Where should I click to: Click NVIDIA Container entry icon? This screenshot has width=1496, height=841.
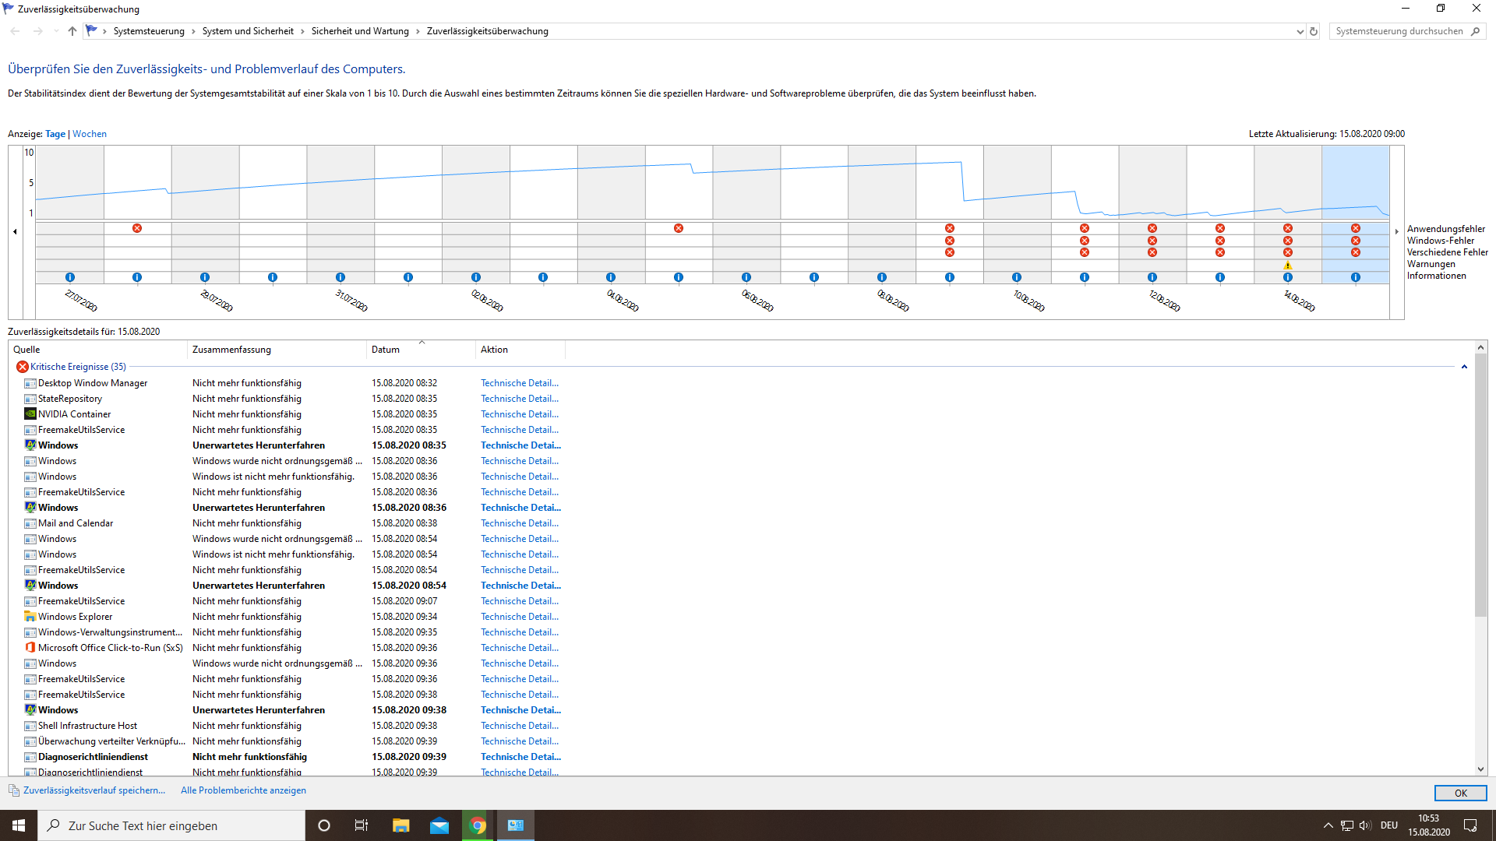[30, 414]
